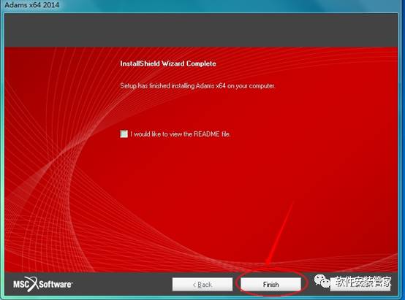Click the red arrow annotation tip
This screenshot has width=405, height=300.
(x=268, y=264)
